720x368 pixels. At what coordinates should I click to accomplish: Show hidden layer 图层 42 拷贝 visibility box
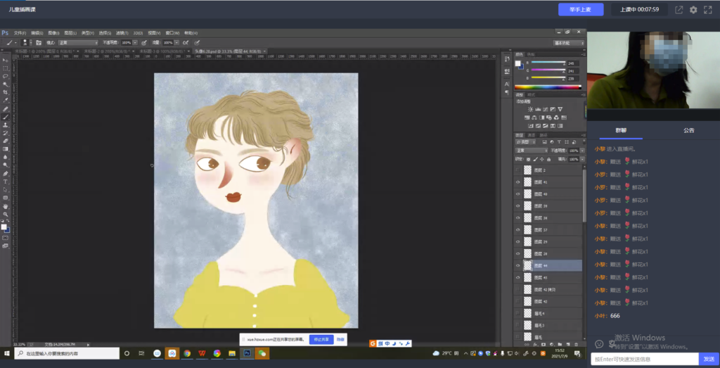[x=518, y=289]
